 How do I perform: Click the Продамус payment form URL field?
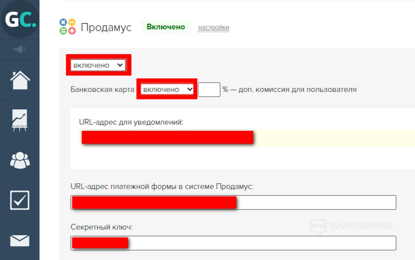234,203
